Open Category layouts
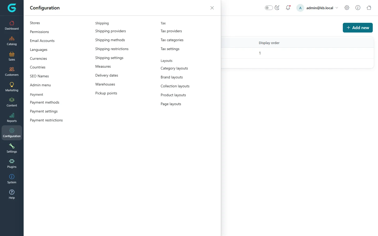This screenshot has height=236, width=378. 174,68
